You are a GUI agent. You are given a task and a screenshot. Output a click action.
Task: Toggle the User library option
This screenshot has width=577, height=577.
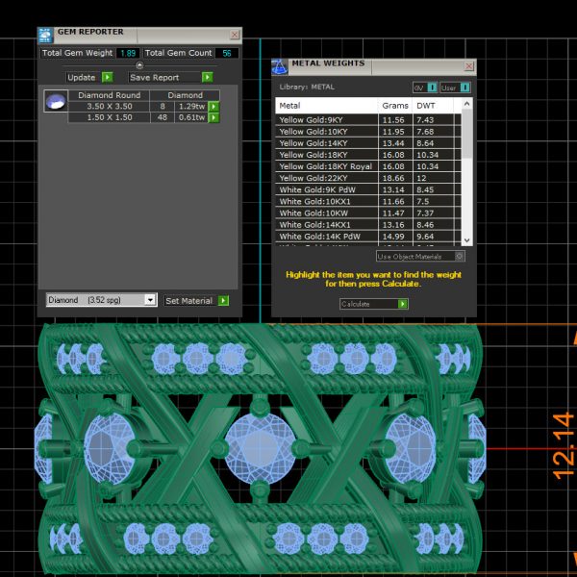465,88
